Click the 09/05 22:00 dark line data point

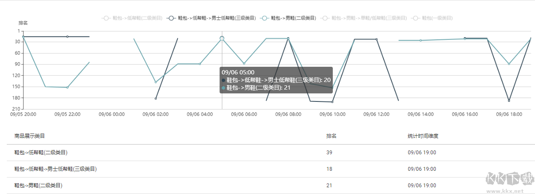(x=67, y=37)
